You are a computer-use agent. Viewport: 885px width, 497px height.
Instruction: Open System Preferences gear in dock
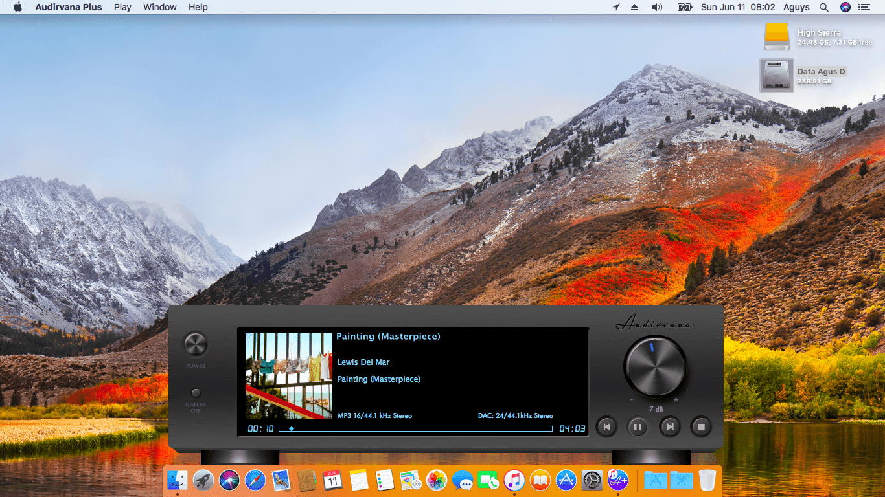click(x=592, y=480)
